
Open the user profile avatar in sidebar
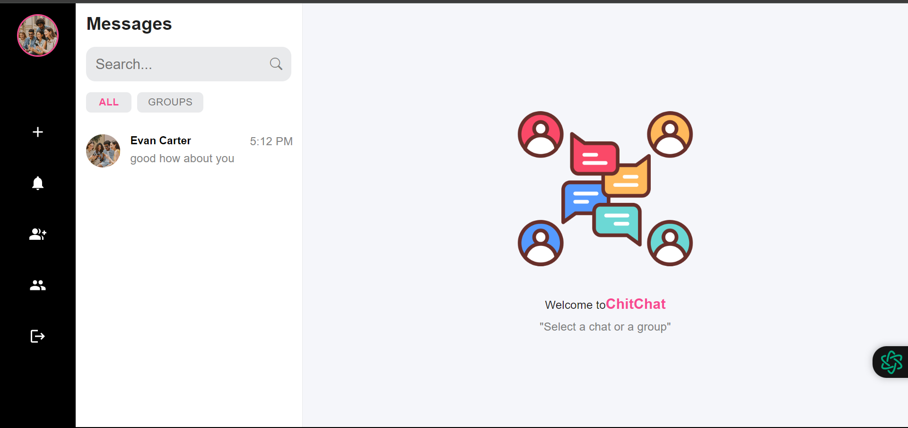click(38, 35)
